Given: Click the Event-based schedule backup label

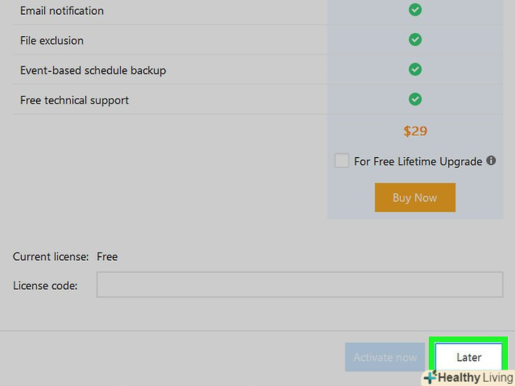Looking at the screenshot, I should click(x=93, y=70).
